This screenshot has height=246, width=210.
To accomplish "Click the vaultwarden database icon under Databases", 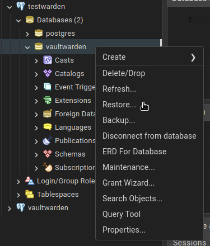I will tap(39, 46).
